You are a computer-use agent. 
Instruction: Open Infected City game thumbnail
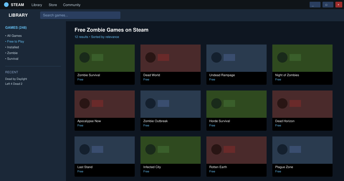[171, 150]
